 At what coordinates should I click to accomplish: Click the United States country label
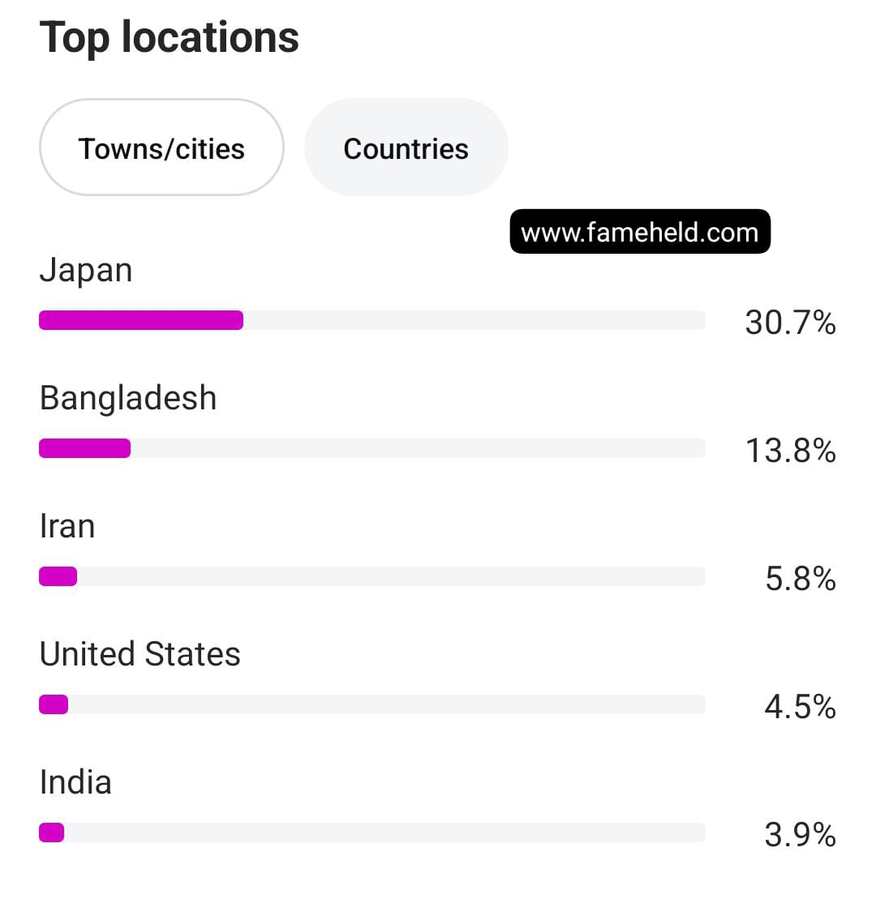(140, 654)
